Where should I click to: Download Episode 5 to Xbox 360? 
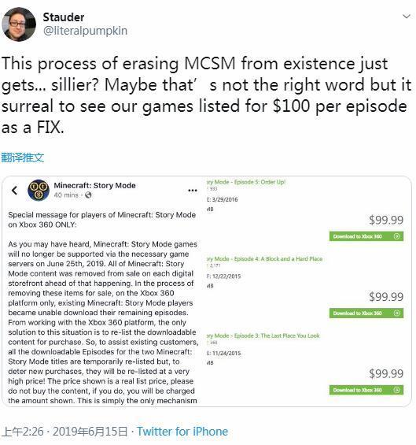click(x=366, y=236)
